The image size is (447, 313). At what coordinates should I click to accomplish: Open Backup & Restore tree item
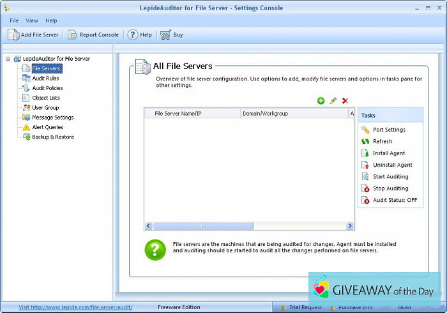[x=52, y=137]
